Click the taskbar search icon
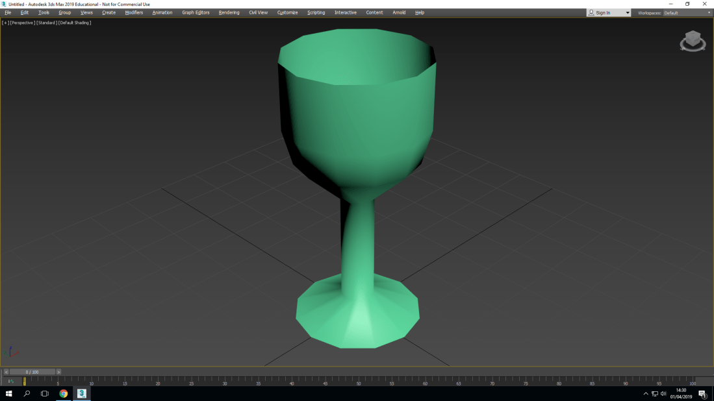Image resolution: width=714 pixels, height=401 pixels. 26,393
